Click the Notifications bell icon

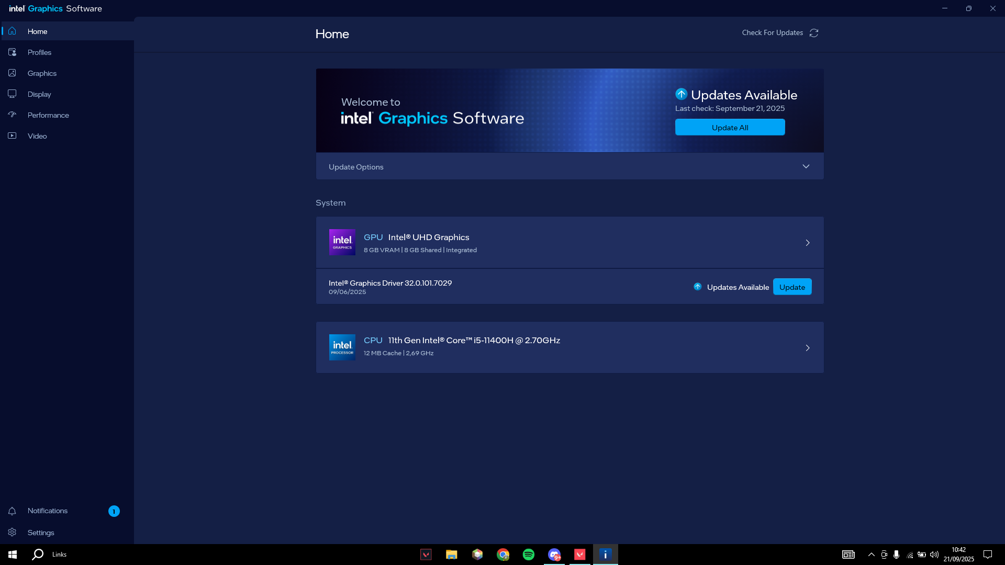12,511
